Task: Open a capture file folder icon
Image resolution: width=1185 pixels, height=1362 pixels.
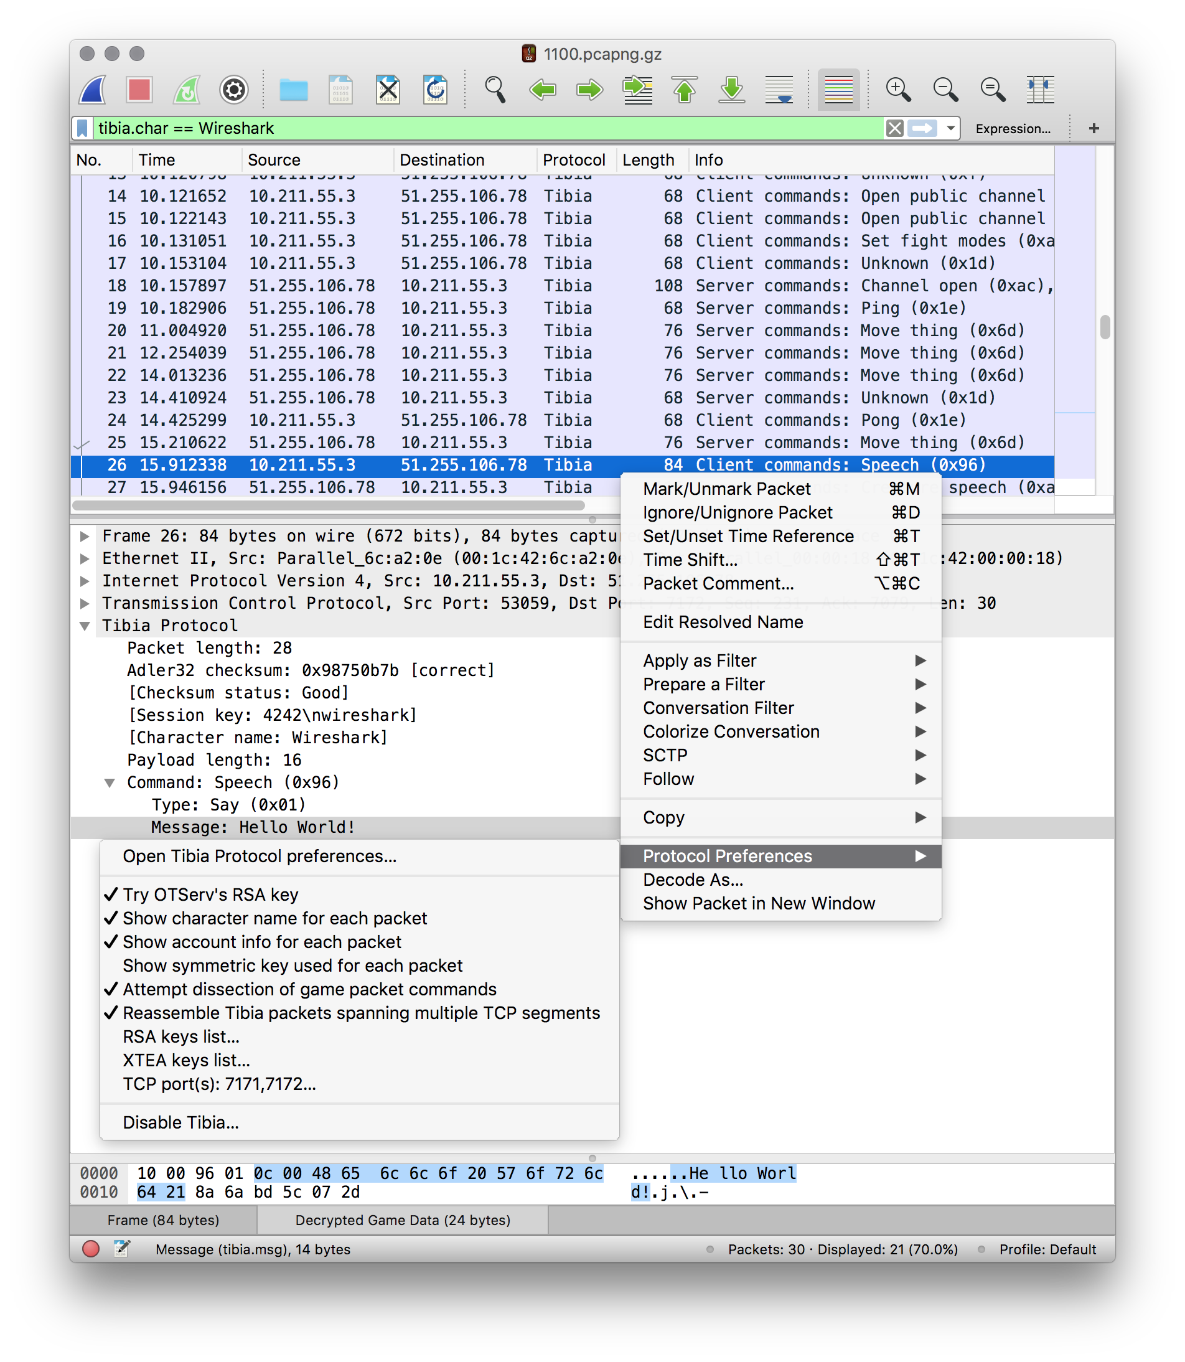Action: [293, 89]
